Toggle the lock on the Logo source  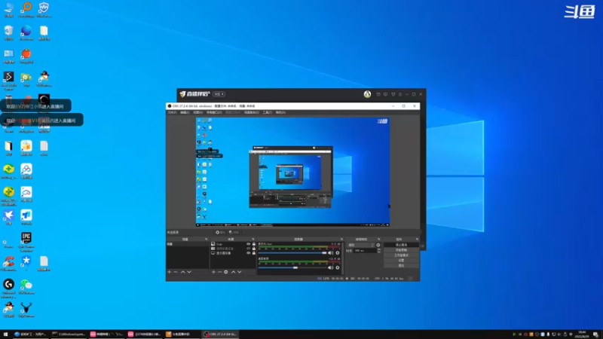[x=253, y=244]
